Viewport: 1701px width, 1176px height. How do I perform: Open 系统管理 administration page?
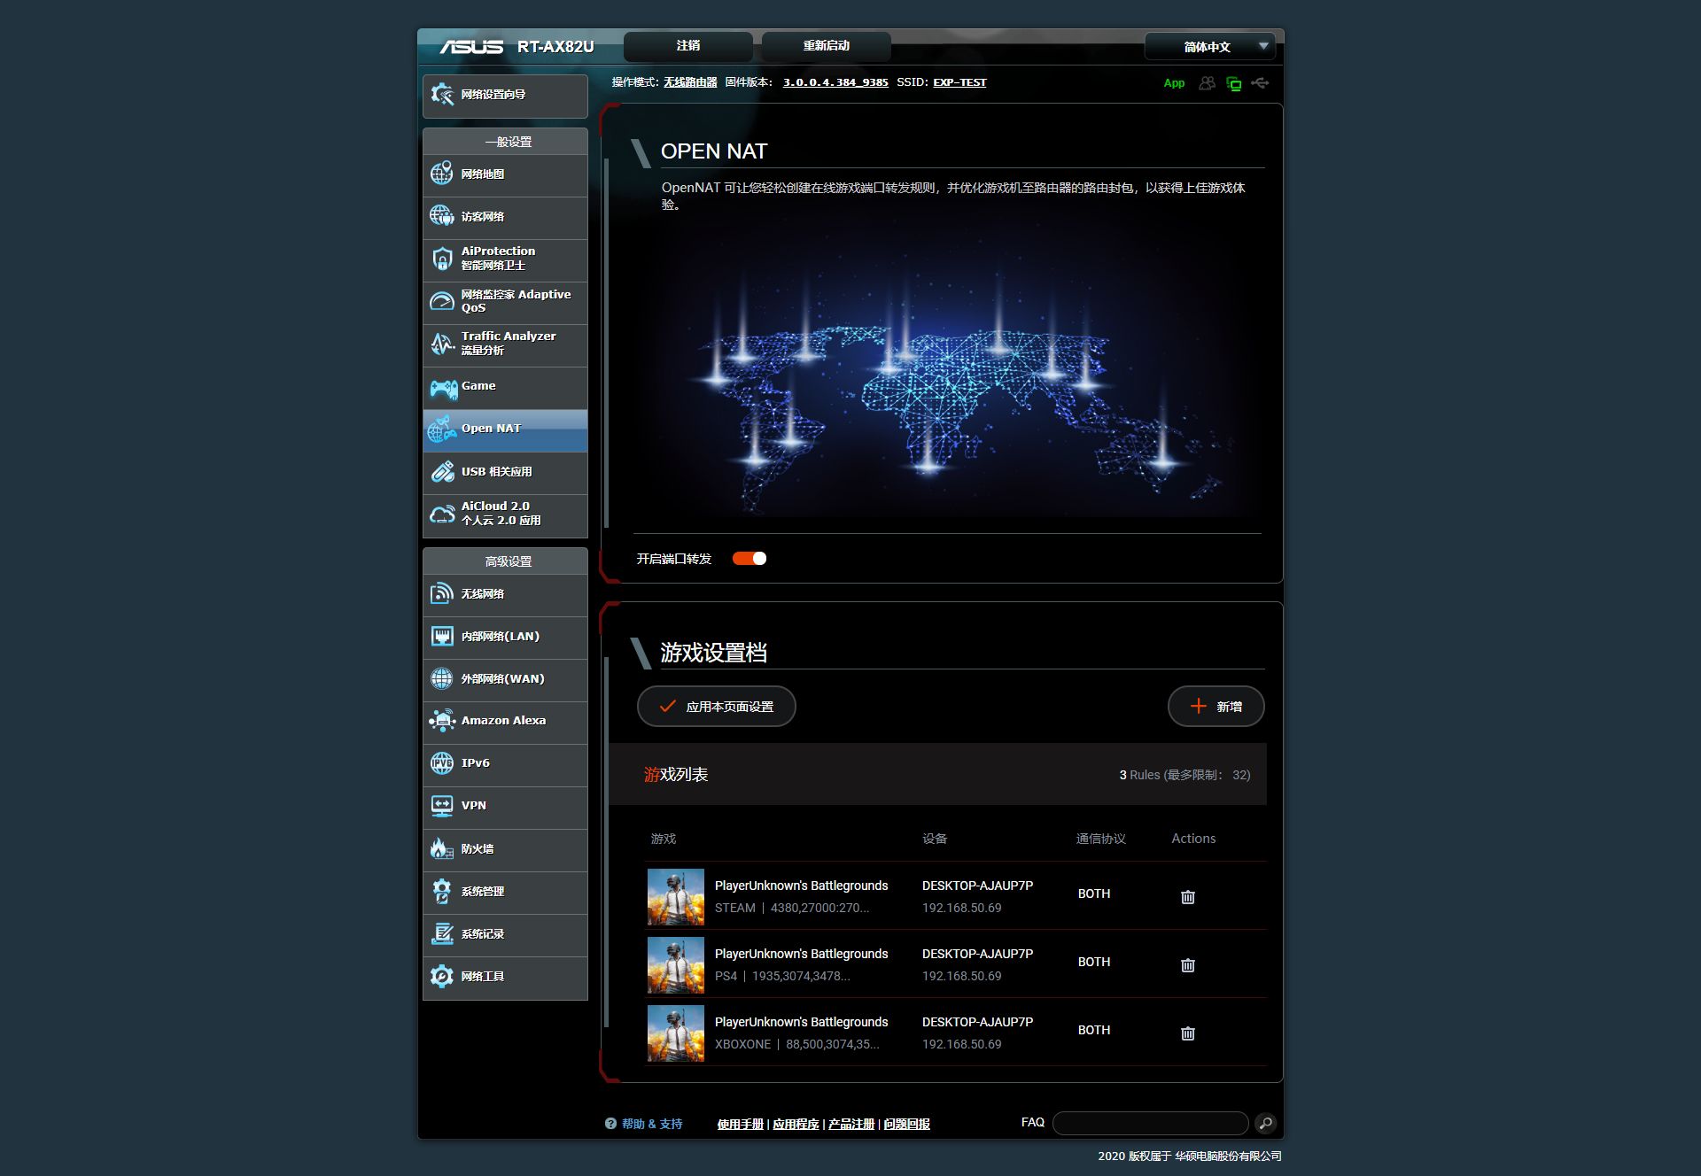coord(505,892)
